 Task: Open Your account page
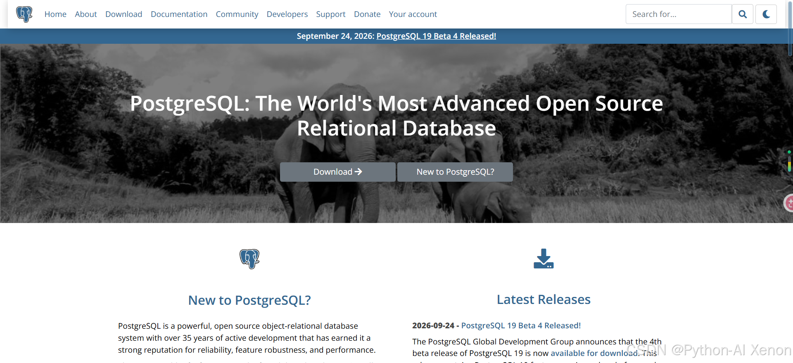[x=413, y=14]
